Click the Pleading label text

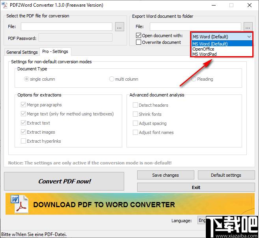205,79
